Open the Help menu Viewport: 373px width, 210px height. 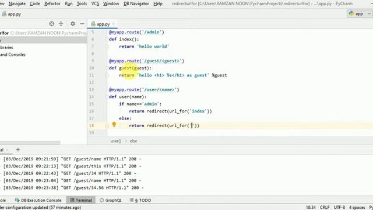158,3
